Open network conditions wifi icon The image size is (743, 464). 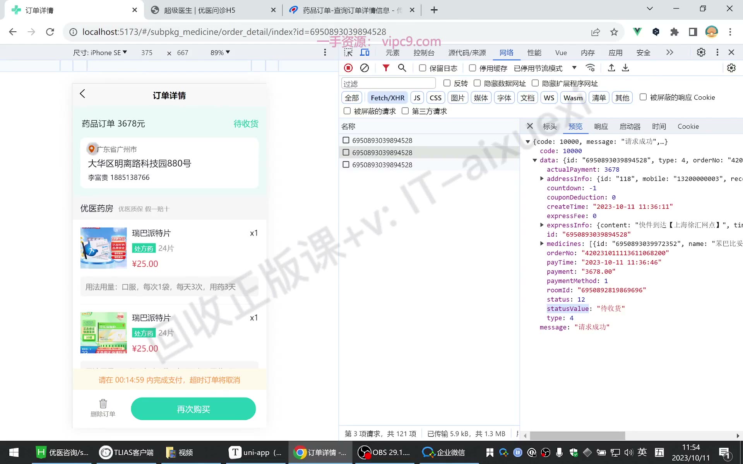point(590,68)
